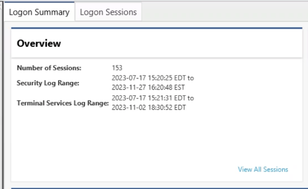Screen dimensions: 308x189
Task: Click the Number of Sessions label
Action: pos(49,68)
